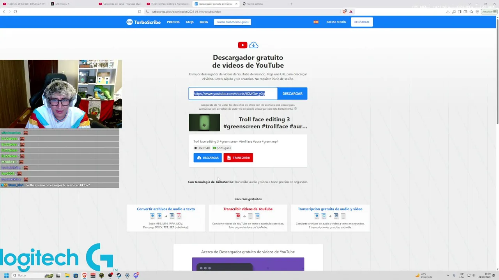Open Microsoft Store from taskbar
This screenshot has height=280, width=499.
click(x=76, y=275)
